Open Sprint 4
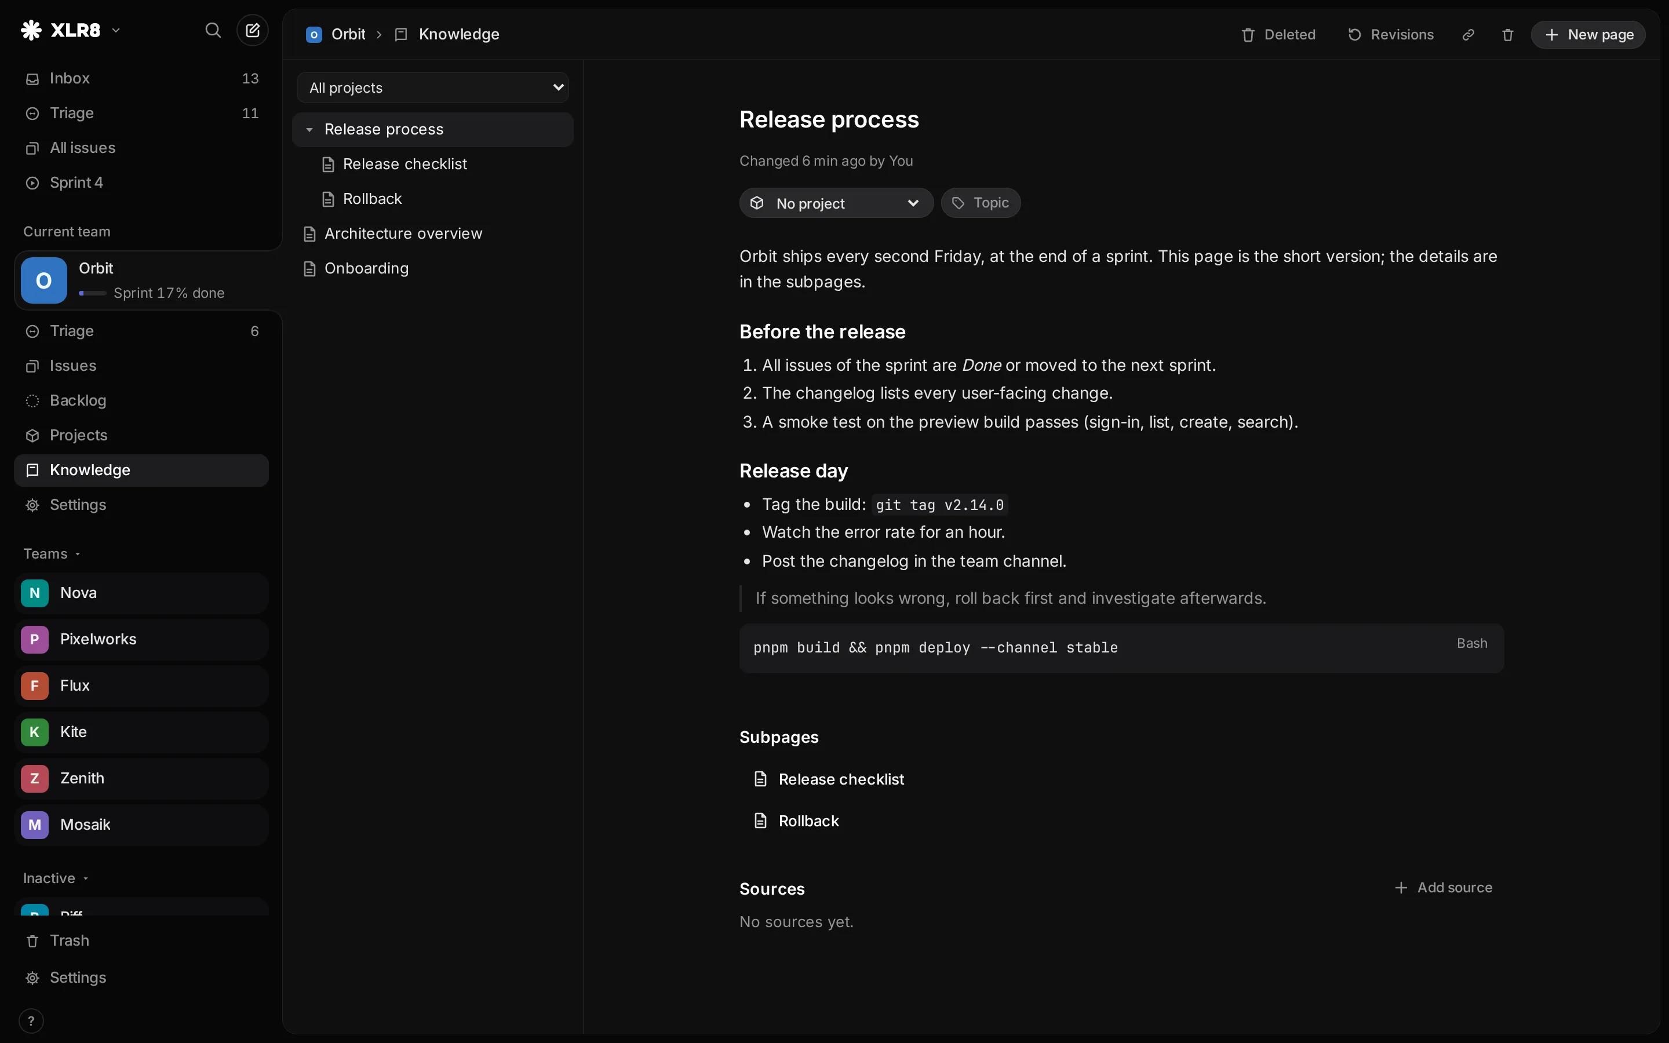The image size is (1669, 1043). [x=141, y=183]
